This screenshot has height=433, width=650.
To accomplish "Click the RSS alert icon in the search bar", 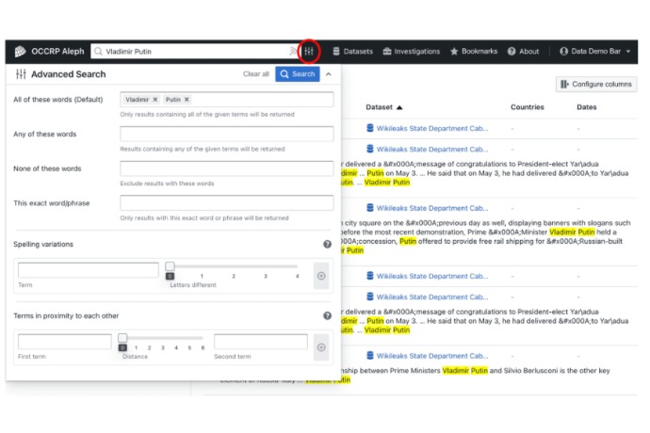I will (x=293, y=52).
